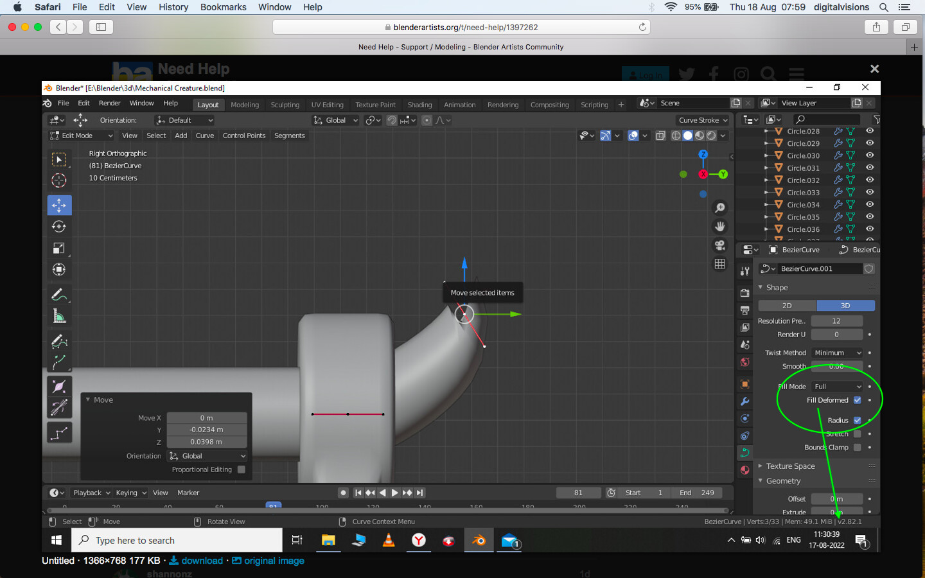
Task: Switch to the Modeling workspace tab
Action: click(245, 105)
